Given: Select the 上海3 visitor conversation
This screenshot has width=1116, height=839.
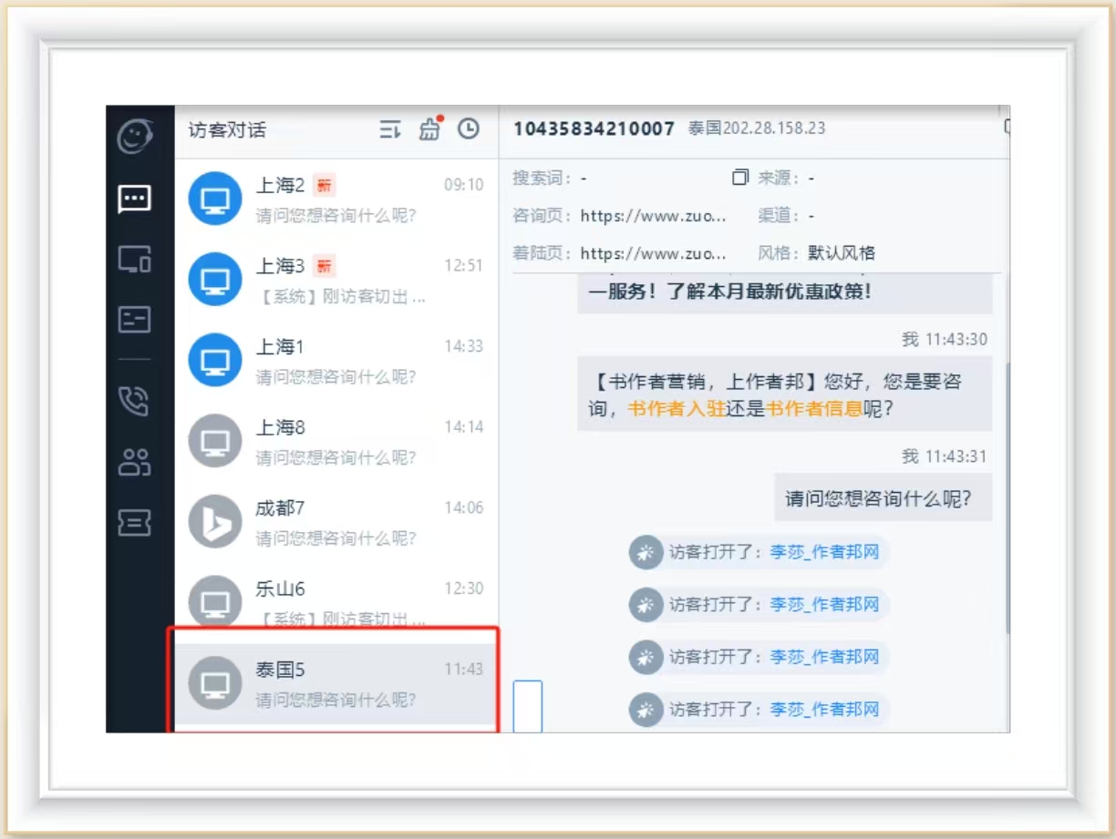Looking at the screenshot, I should tap(336, 280).
